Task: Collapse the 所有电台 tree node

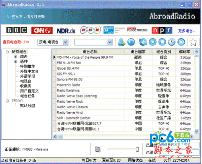Action: pos(7,52)
